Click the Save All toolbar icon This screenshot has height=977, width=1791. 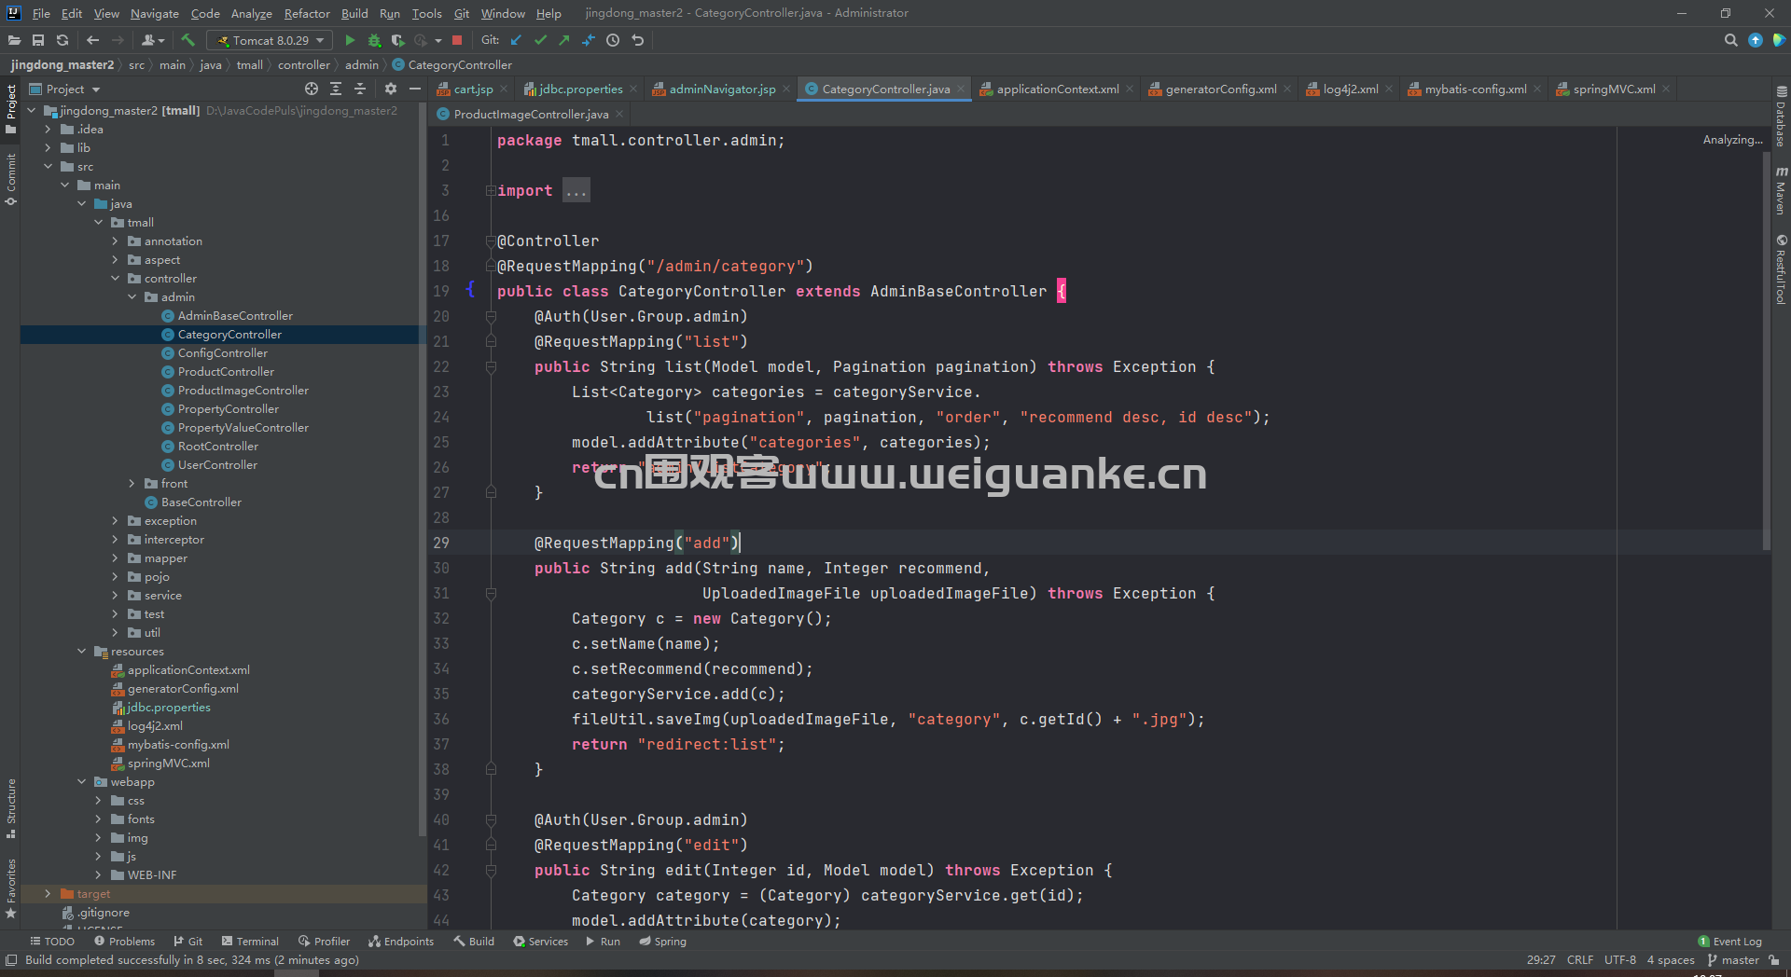tap(38, 40)
